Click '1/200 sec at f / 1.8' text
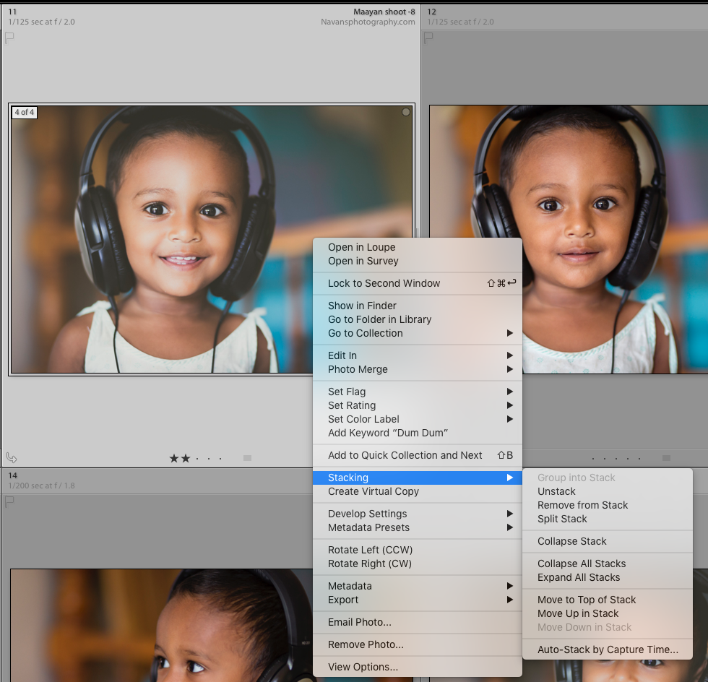Viewport: 708px width, 682px height. 42,485
